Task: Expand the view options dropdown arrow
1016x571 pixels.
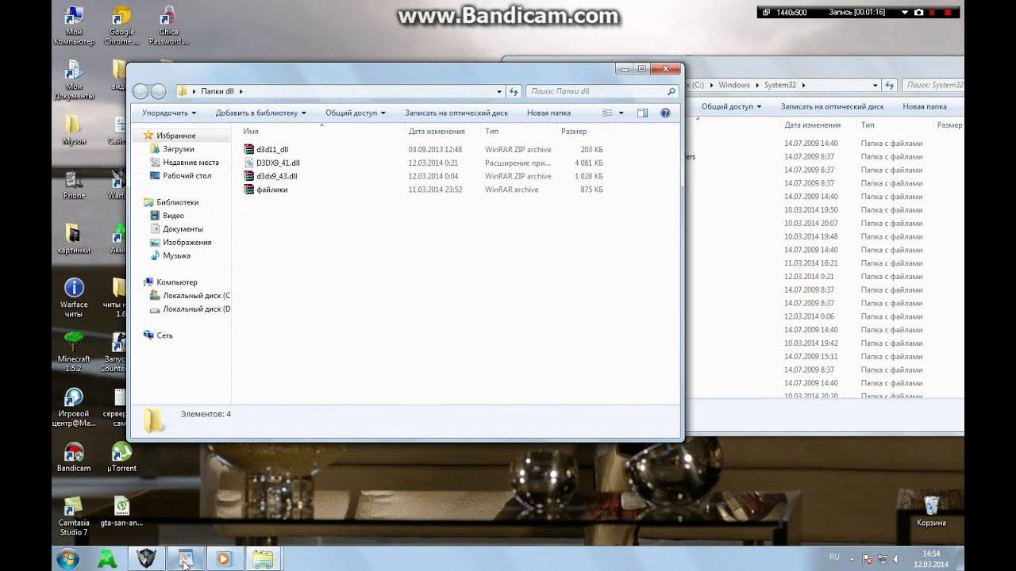Action: (621, 113)
